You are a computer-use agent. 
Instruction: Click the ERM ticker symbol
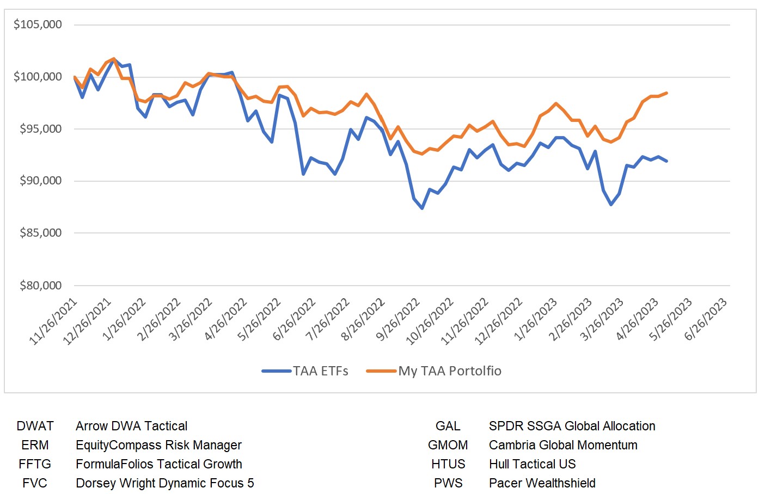(x=35, y=445)
